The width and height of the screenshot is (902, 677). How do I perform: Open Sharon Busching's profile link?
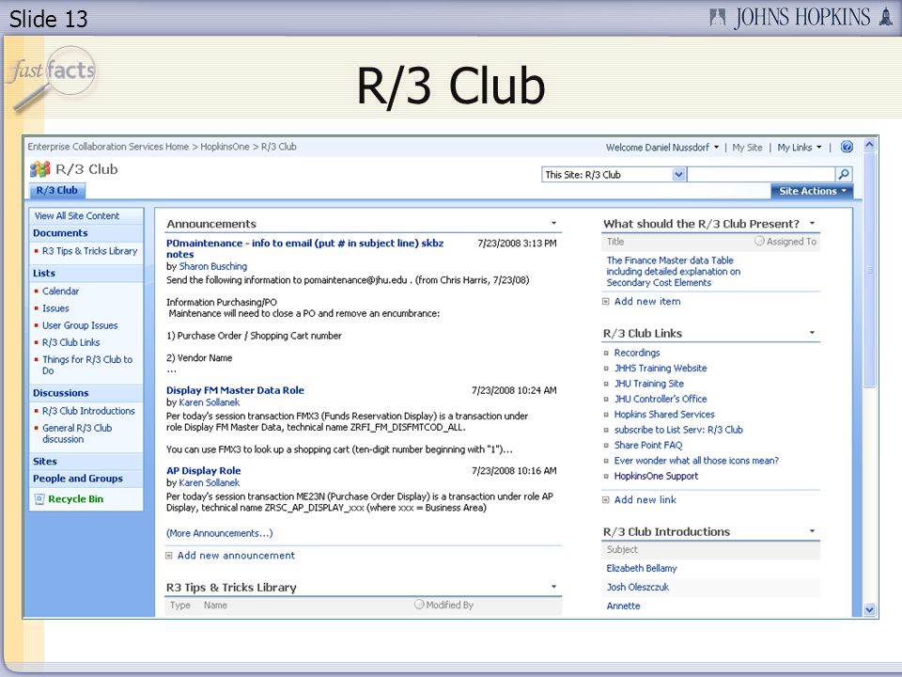[213, 266]
